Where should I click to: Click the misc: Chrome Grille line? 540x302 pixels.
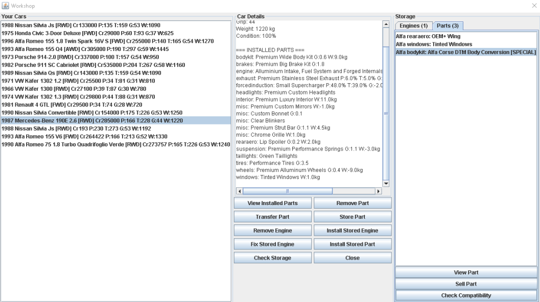(271, 135)
